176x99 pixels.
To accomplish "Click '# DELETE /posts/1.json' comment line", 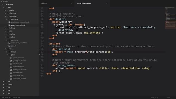I will (x=66, y=16).
